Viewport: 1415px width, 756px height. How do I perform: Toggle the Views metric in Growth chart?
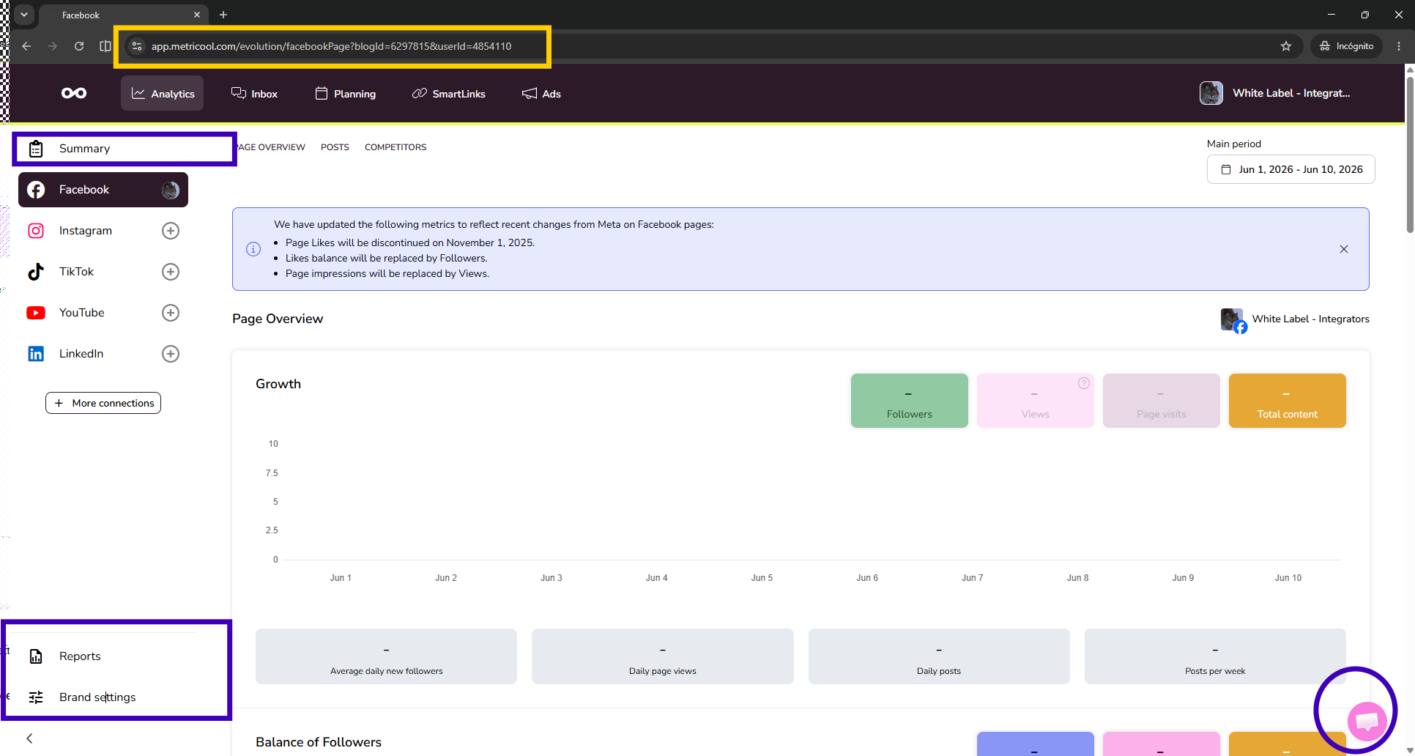[x=1036, y=401]
